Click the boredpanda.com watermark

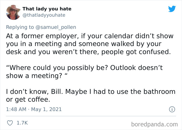(x=154, y=125)
